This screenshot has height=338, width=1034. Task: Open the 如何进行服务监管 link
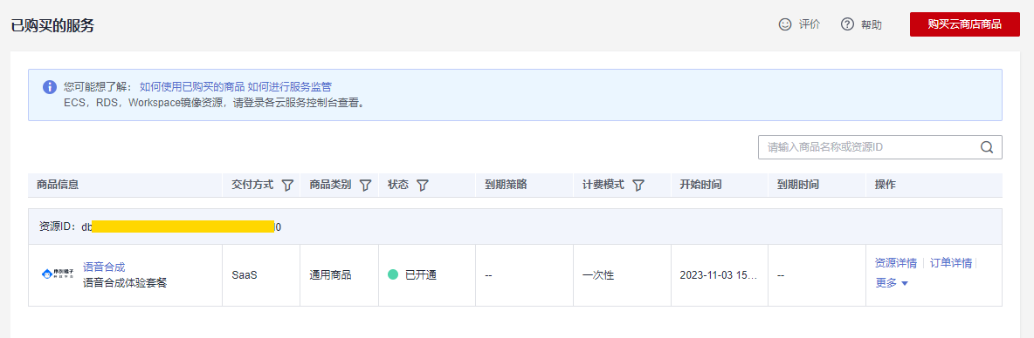(289, 86)
